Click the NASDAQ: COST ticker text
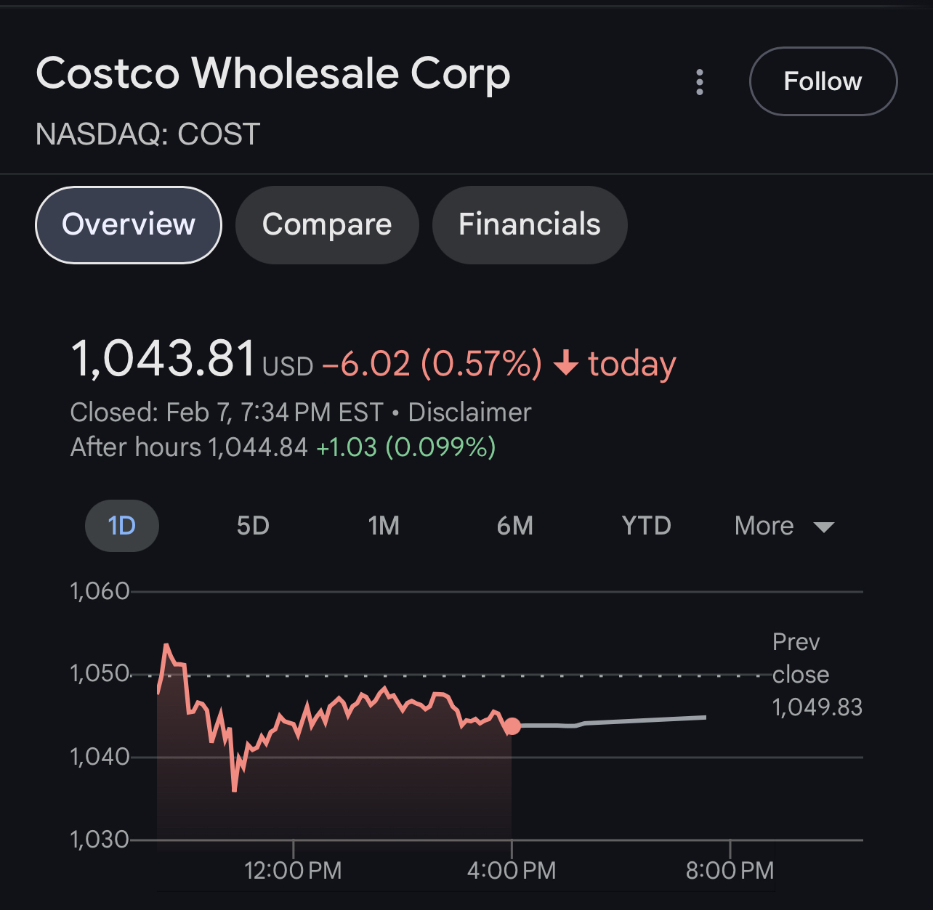This screenshot has width=933, height=910. pos(148,134)
